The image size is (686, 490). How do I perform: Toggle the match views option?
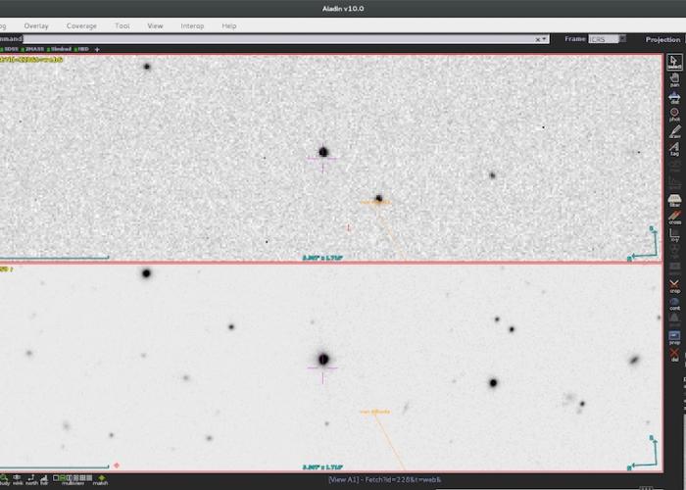tap(100, 478)
